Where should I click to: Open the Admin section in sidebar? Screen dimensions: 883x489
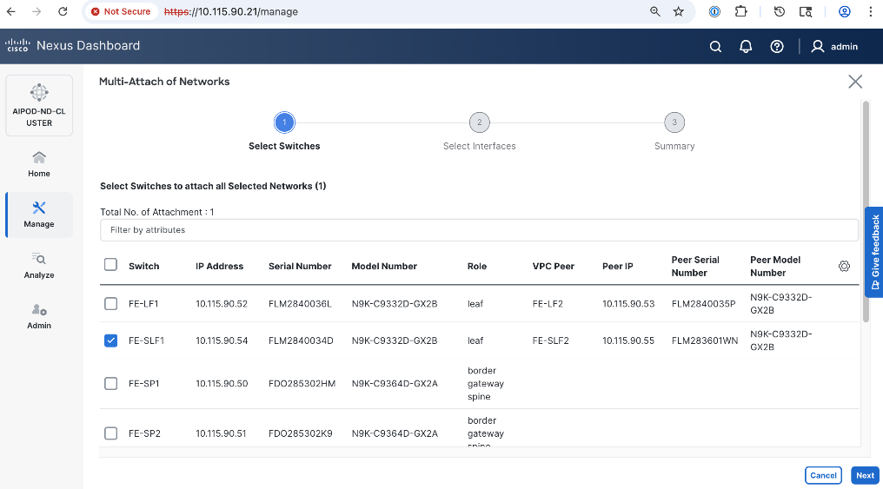click(39, 316)
